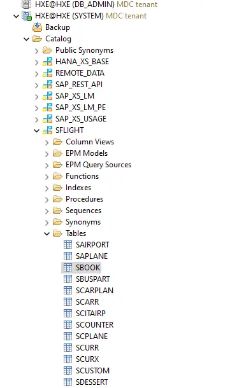This screenshot has width=230, height=388.
Task: Expand the Column Views folder
Action: coord(47,142)
